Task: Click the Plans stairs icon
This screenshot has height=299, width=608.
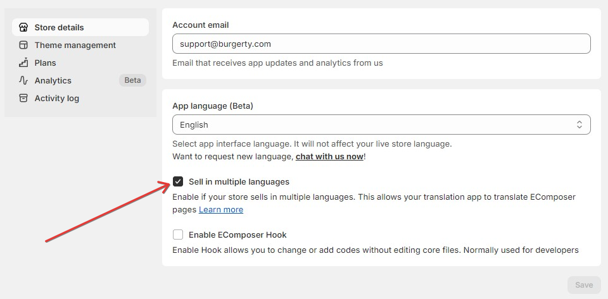Action: 23,63
